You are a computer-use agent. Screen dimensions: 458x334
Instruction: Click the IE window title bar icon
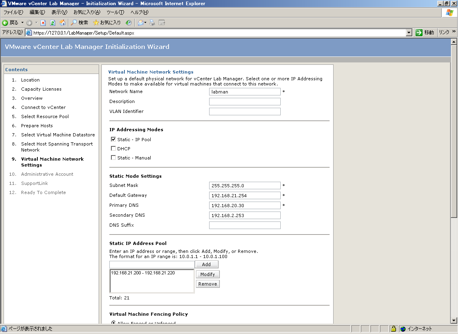point(4,4)
